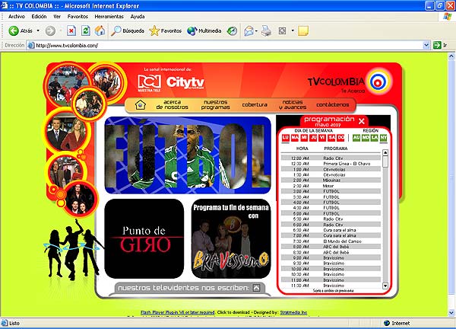Choose the NY region button
Viewport: 456px width, 329px height.
click(x=384, y=138)
